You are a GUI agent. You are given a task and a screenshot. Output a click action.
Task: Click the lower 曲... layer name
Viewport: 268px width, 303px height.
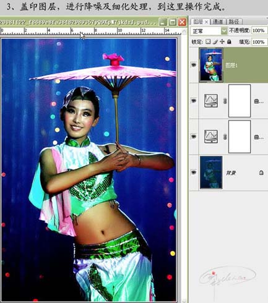[259, 137]
